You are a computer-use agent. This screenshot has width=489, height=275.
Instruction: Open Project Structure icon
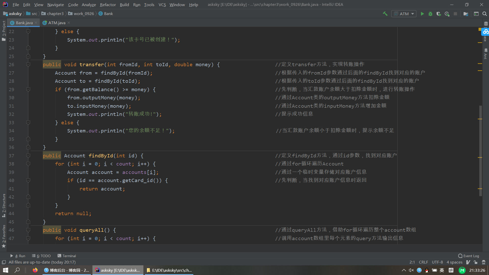pyautogui.click(x=466, y=14)
